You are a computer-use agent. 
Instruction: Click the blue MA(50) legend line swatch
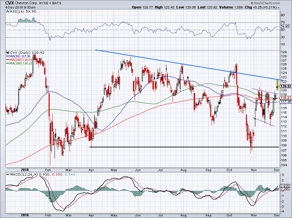click(x=7, y=56)
